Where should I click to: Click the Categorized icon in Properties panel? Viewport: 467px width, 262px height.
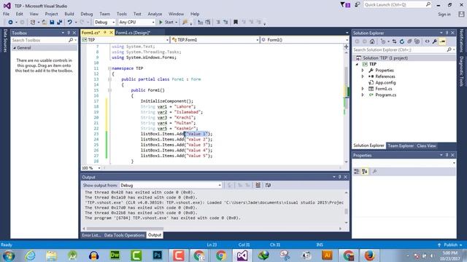(x=357, y=172)
